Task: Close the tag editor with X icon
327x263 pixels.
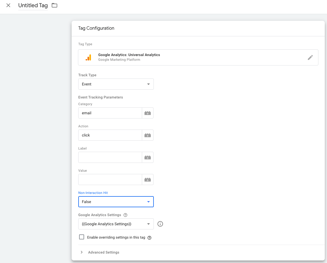Action: tap(8, 6)
